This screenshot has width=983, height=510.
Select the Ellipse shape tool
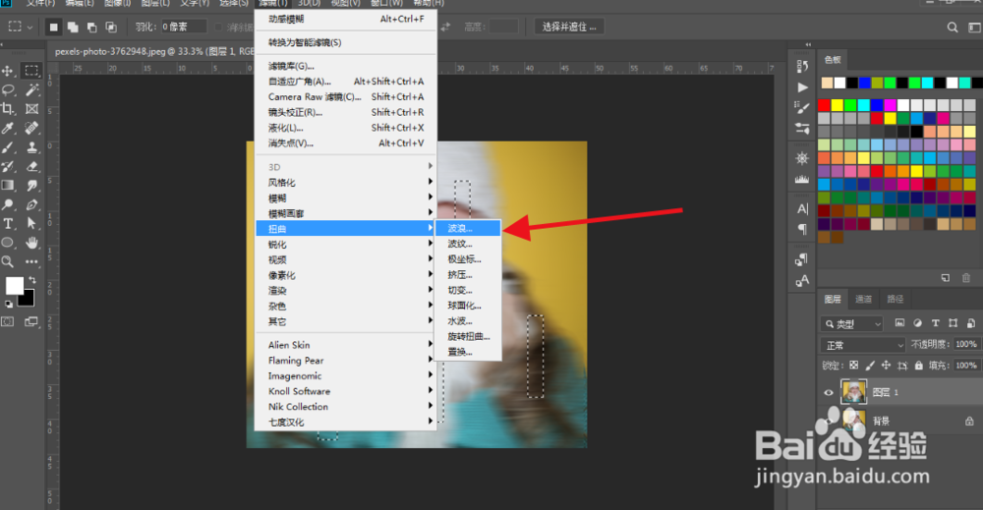coord(8,243)
